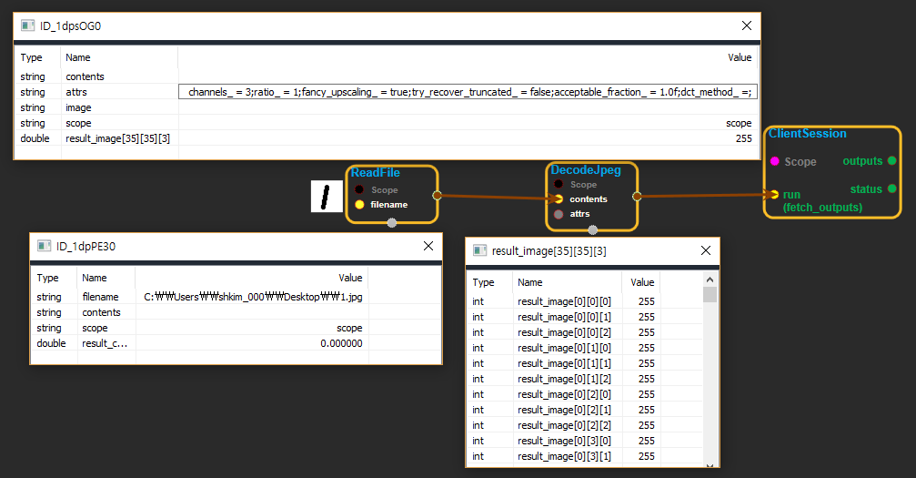
Task: Click the gray expand dot below DecodeJpeg
Action: 591,229
